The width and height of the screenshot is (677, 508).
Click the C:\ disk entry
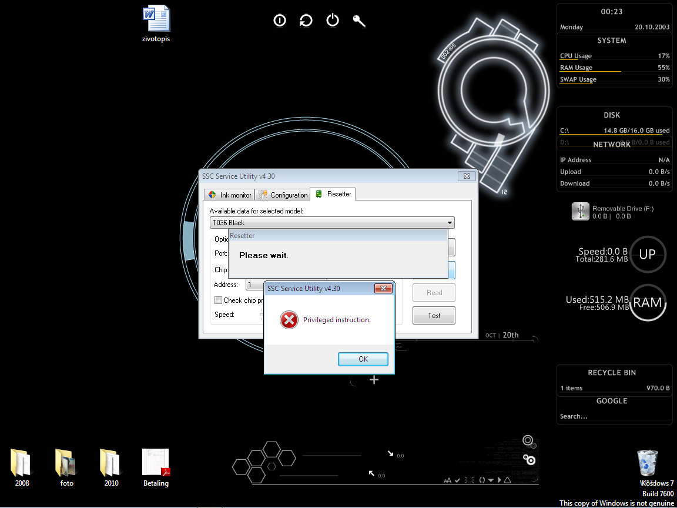tap(615, 131)
